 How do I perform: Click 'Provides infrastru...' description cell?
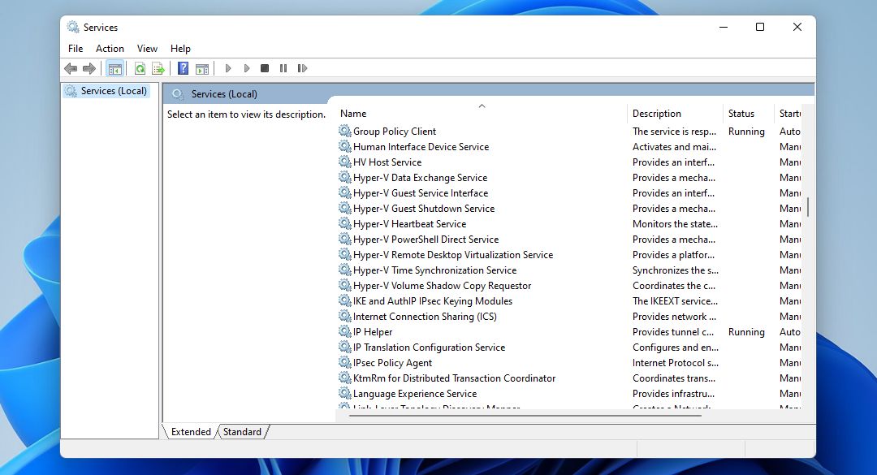tap(673, 393)
